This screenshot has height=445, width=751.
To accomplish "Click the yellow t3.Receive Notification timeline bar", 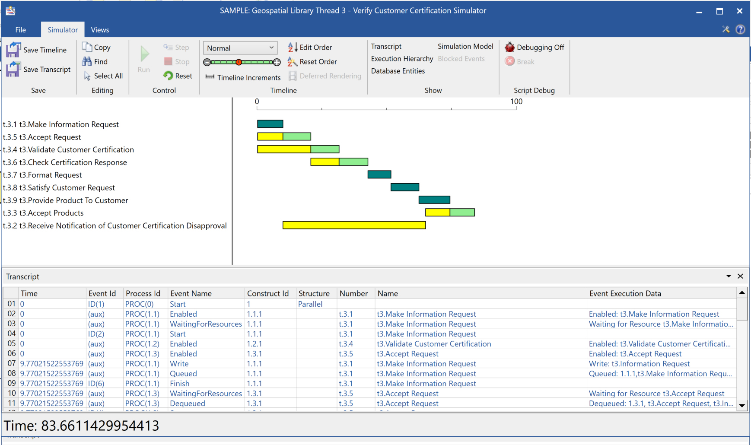I will (354, 225).
